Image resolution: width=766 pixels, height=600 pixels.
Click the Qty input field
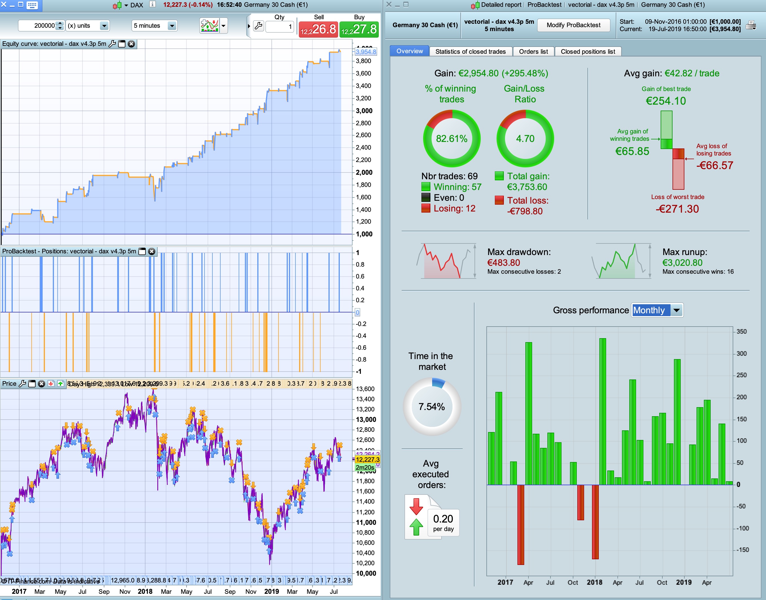[280, 27]
